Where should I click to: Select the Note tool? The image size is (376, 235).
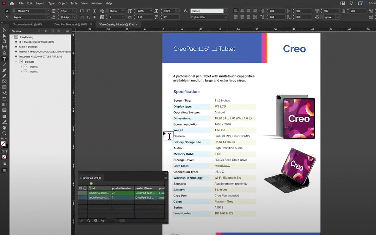coord(4,116)
